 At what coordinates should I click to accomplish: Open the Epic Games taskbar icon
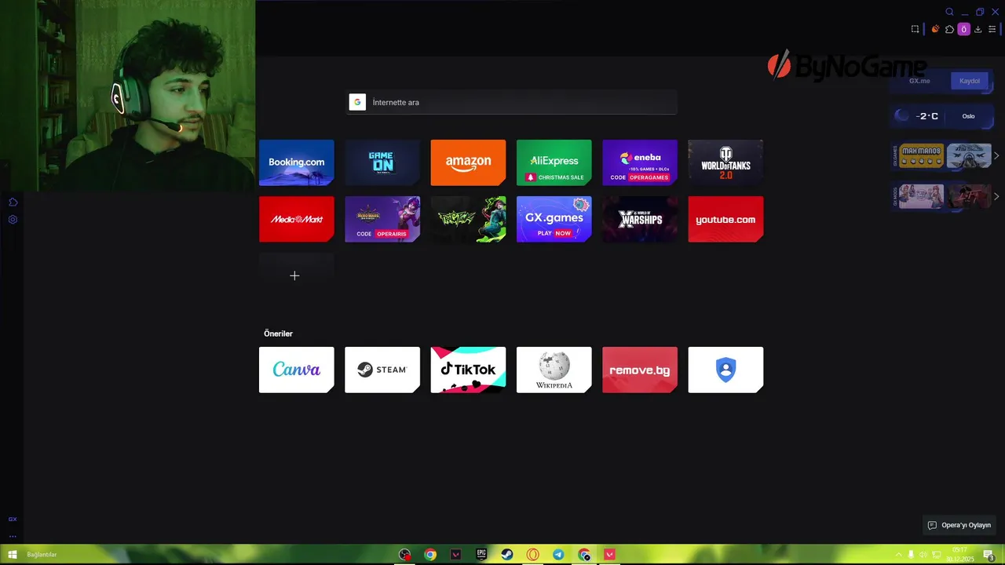(x=481, y=555)
